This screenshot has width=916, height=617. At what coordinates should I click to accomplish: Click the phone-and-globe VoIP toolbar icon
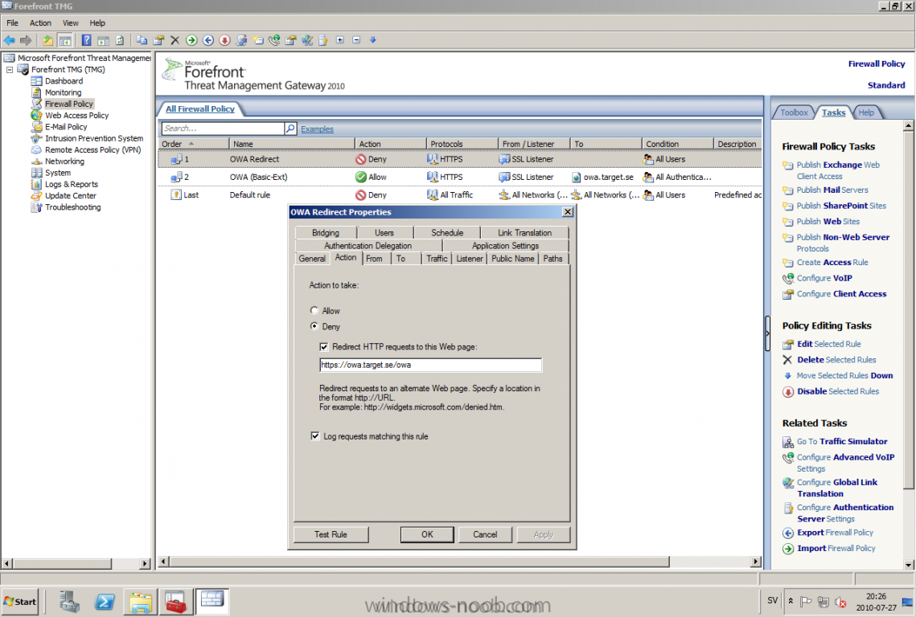tap(274, 40)
